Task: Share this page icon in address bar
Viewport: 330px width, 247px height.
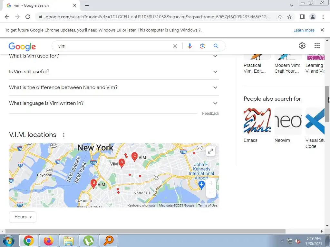Action: 279,17
